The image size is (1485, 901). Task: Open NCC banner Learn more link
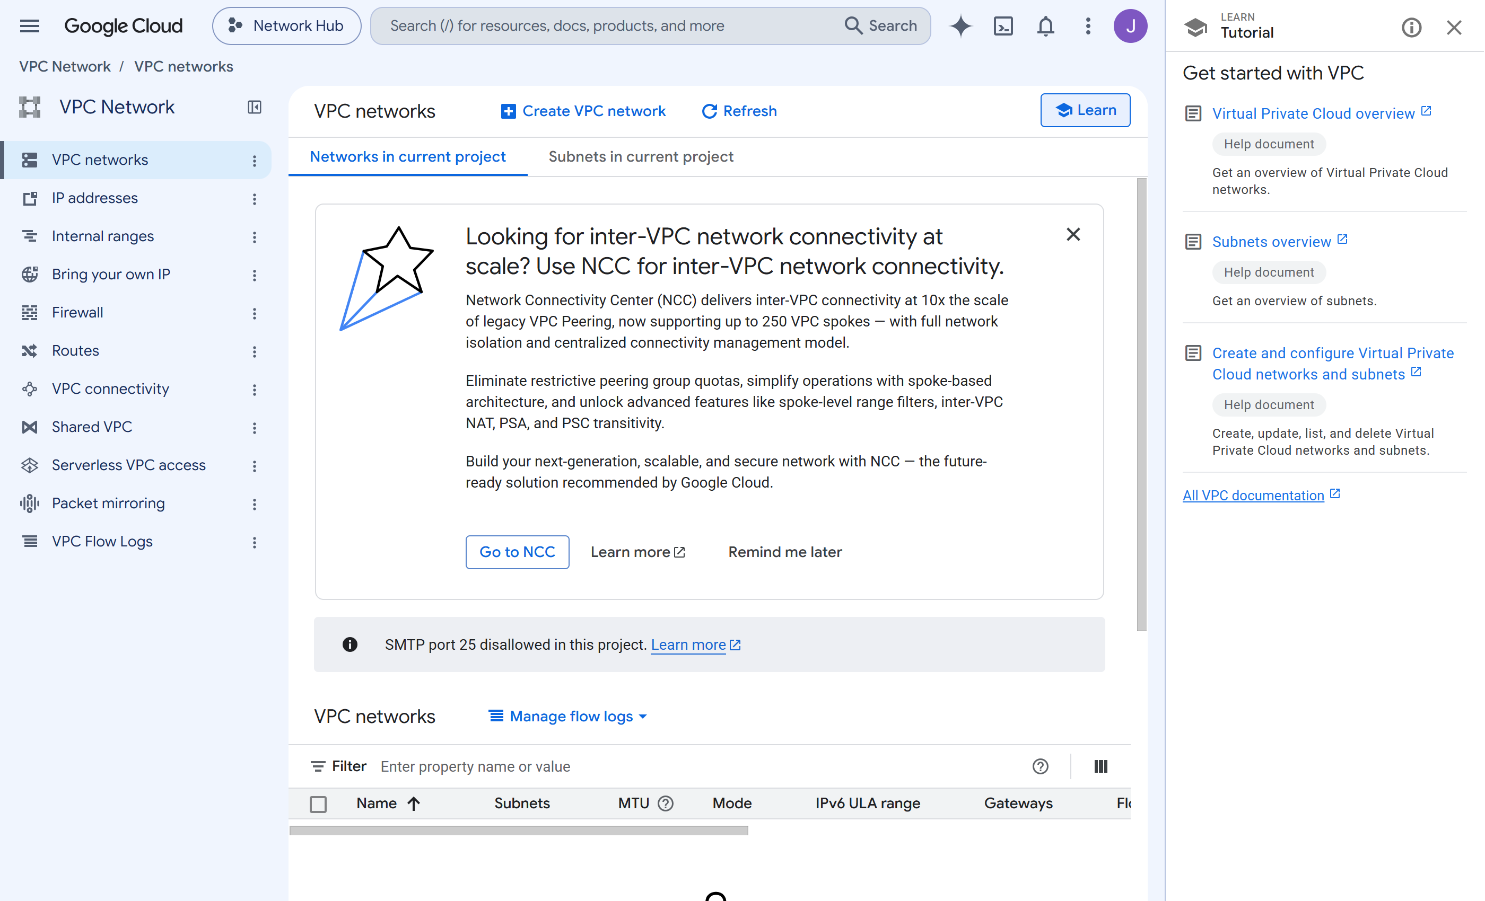(637, 552)
